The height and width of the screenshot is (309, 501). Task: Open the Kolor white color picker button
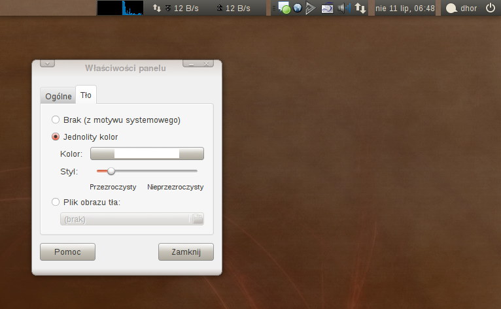(147, 154)
